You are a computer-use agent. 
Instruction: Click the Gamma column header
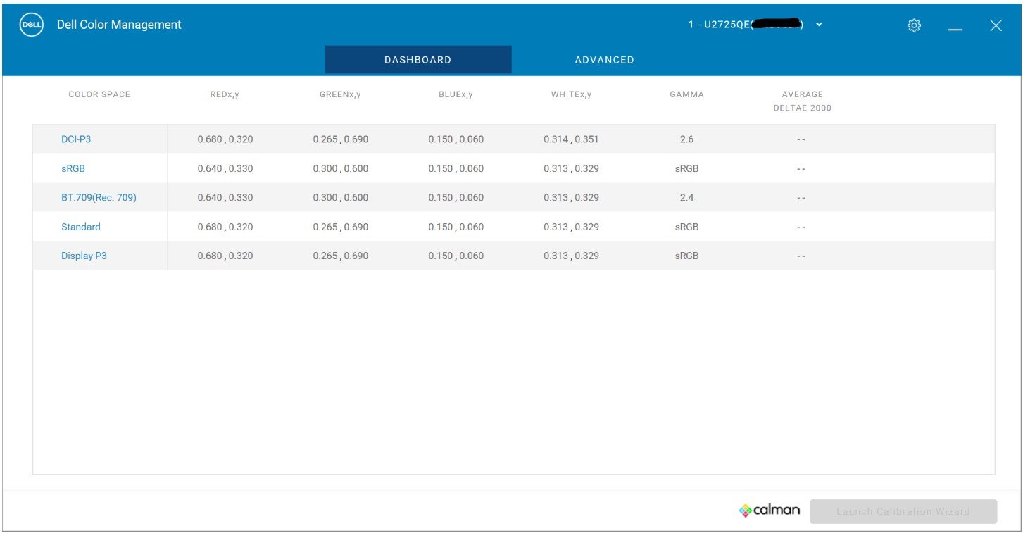click(686, 94)
